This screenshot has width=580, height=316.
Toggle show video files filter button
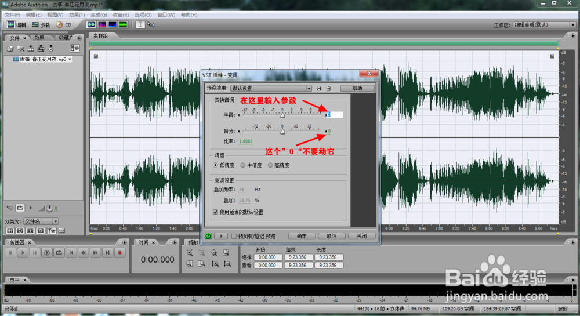pos(30,231)
